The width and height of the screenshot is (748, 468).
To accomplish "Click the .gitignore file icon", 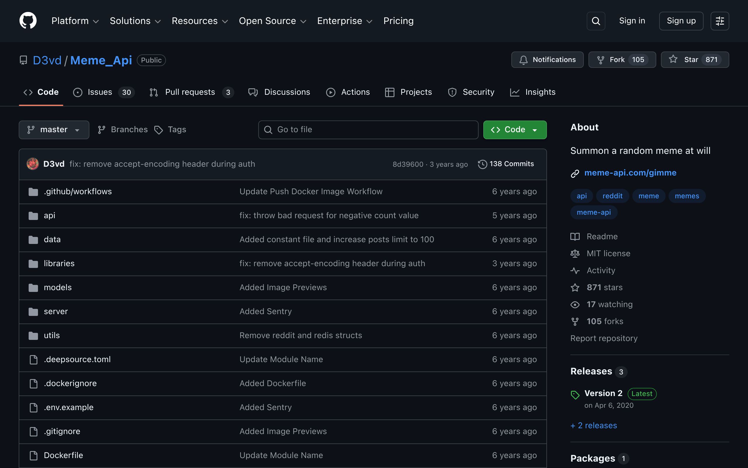I will [33, 431].
